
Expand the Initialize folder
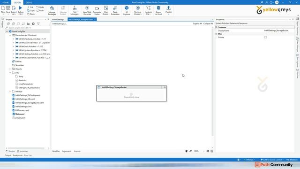coord(10,92)
